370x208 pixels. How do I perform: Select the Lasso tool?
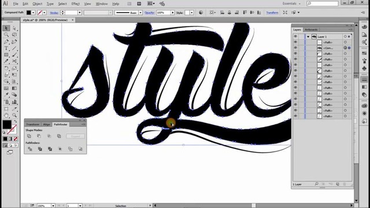pos(14,35)
